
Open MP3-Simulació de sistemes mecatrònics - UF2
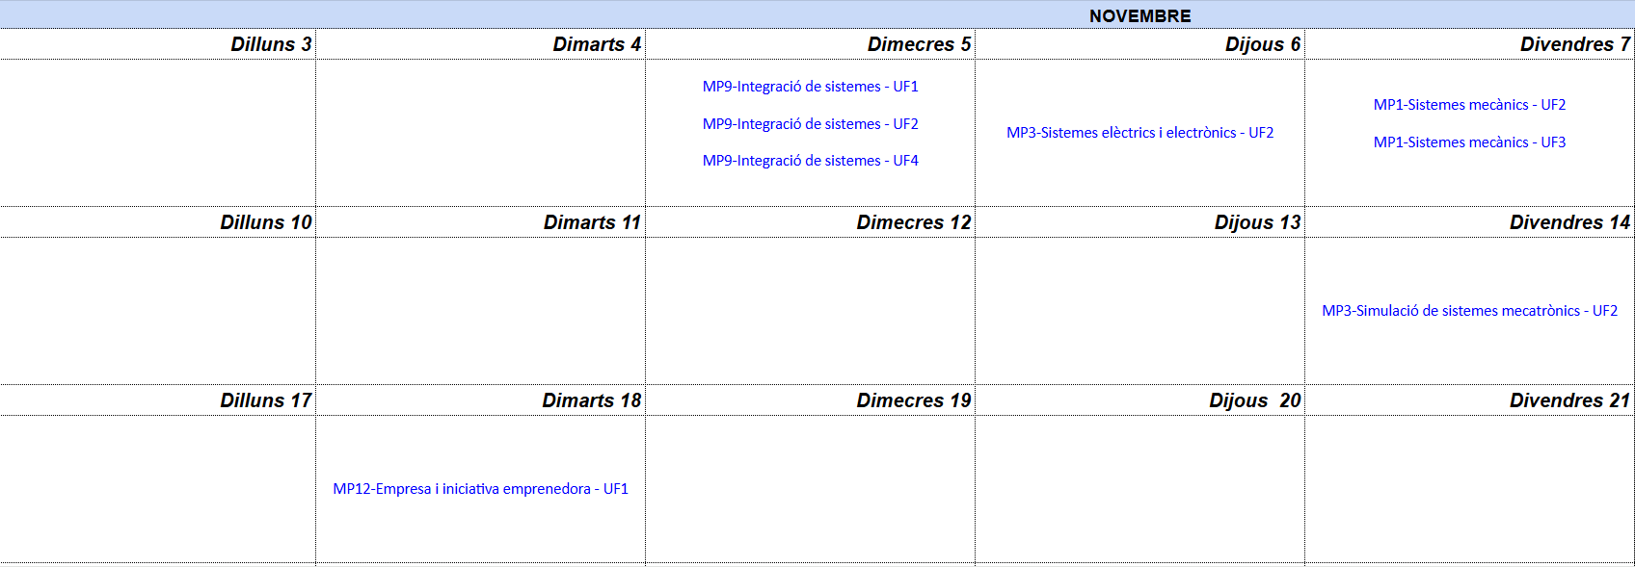(x=1469, y=311)
